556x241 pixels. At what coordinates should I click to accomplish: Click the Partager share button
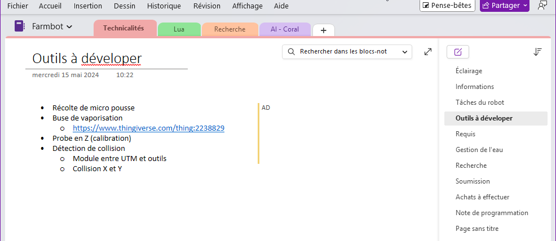coord(504,6)
